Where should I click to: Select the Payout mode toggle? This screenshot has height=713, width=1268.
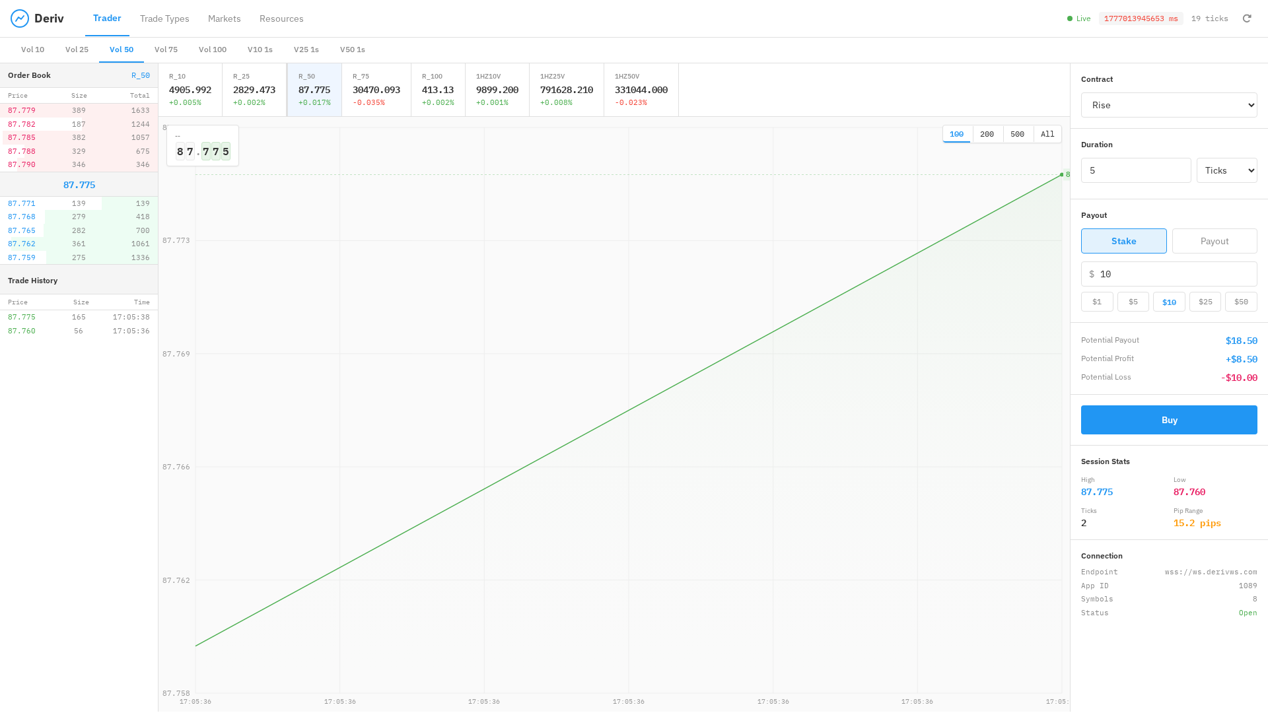pyautogui.click(x=1215, y=241)
